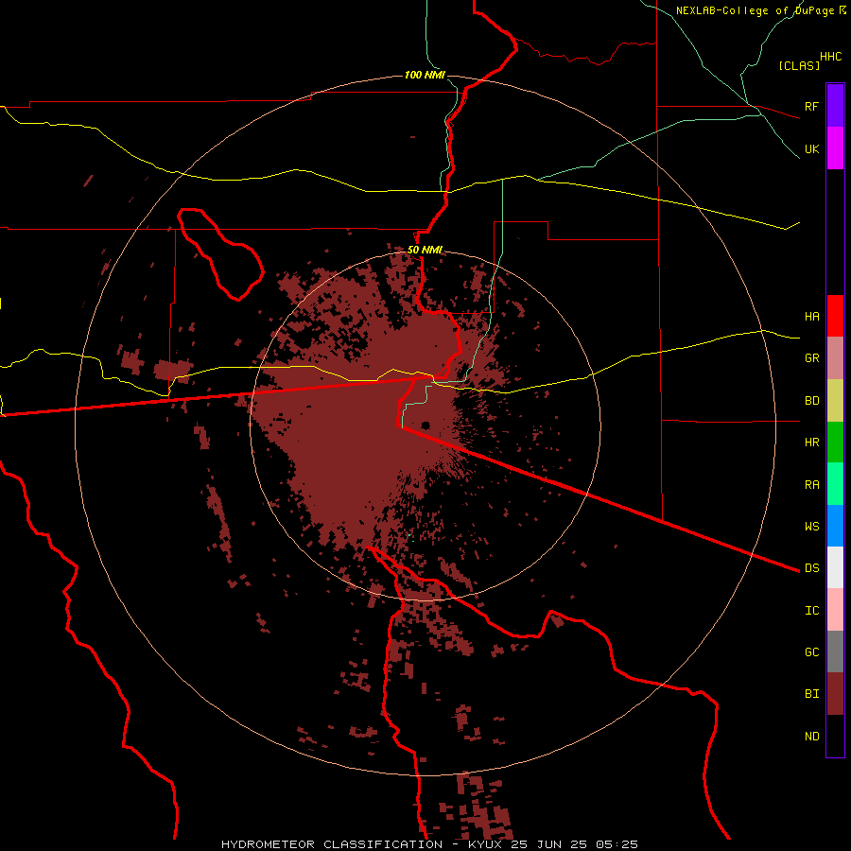Click the ND legend label
This screenshot has height=851, width=851.
[x=812, y=737]
